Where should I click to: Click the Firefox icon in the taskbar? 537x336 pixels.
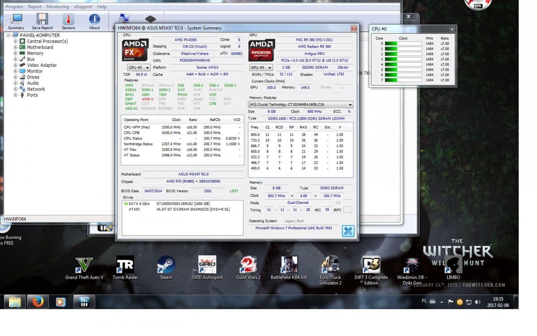[x=38, y=302]
